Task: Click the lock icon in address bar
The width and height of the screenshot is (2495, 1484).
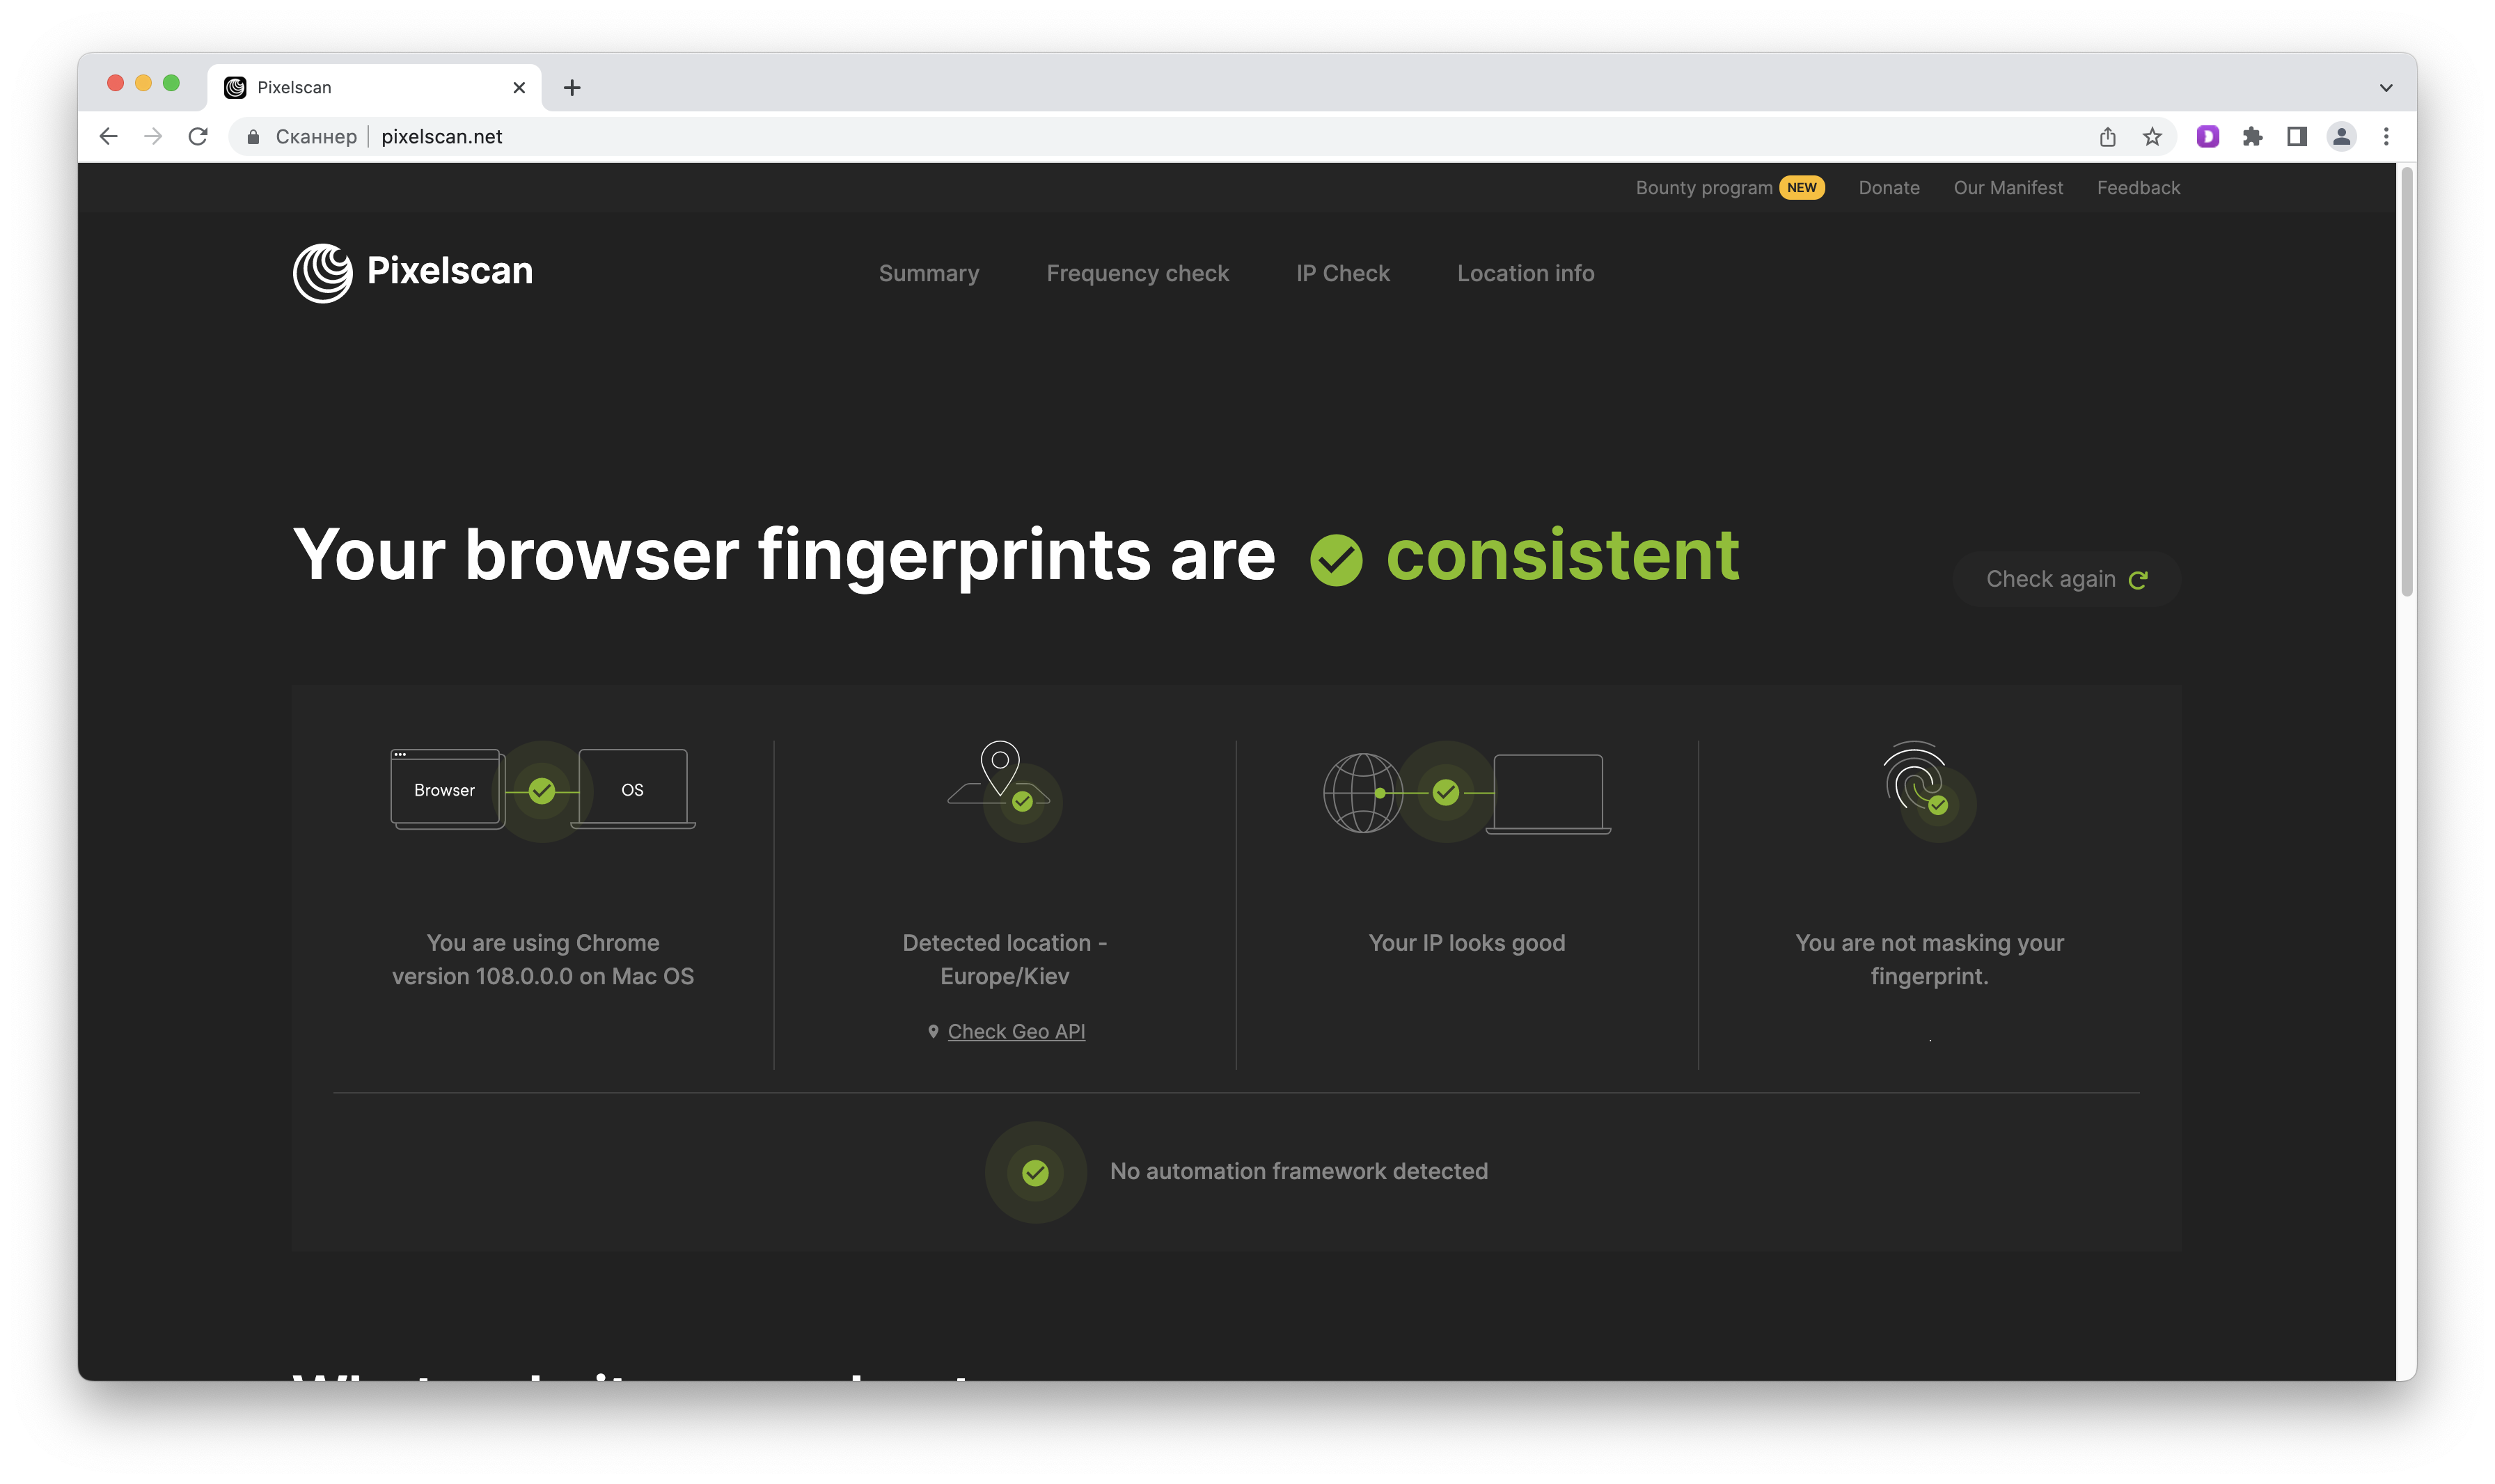Action: tap(254, 137)
